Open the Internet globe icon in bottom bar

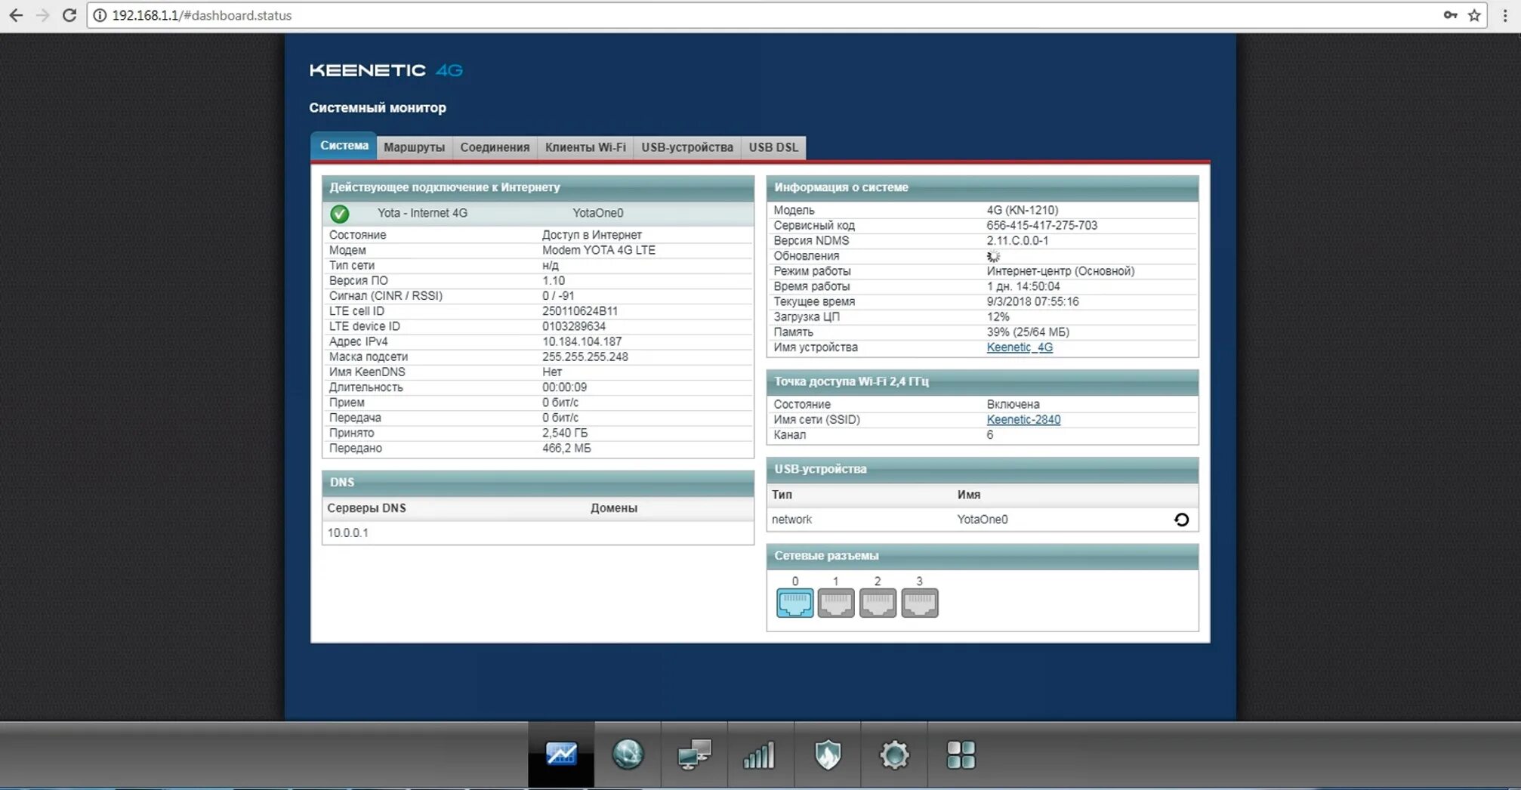point(628,754)
